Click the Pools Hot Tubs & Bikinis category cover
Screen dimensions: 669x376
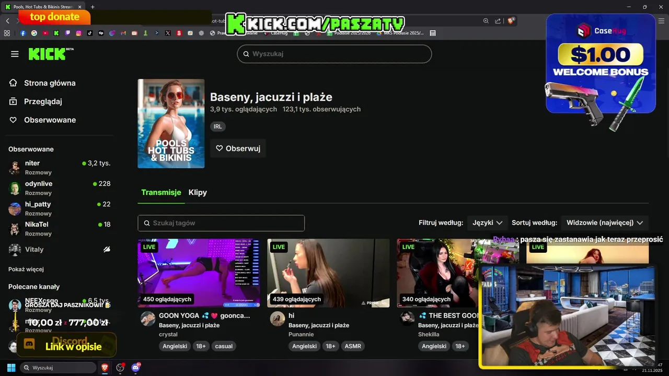coord(171,124)
